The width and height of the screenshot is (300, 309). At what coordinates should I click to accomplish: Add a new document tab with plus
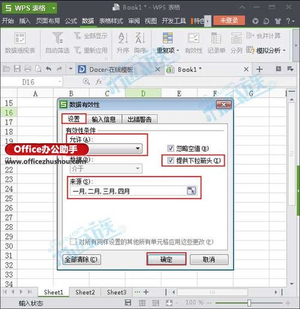tap(259, 69)
